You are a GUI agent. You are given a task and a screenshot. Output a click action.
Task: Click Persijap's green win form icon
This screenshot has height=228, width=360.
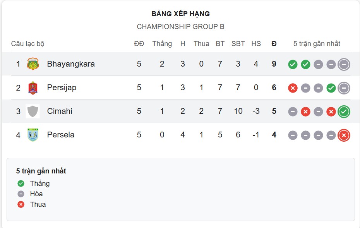331,88
